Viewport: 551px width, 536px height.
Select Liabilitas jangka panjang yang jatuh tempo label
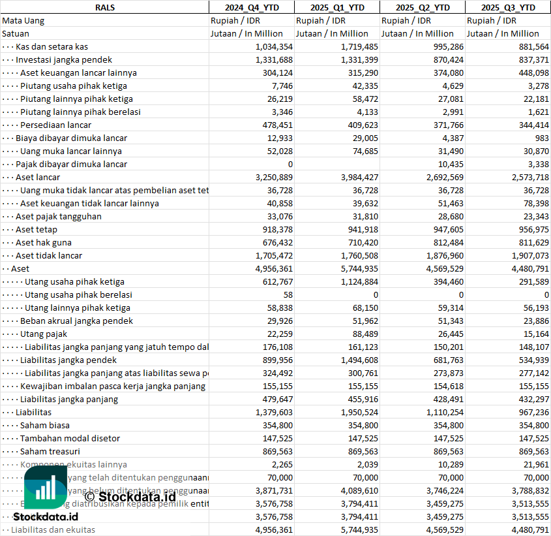[117, 346]
